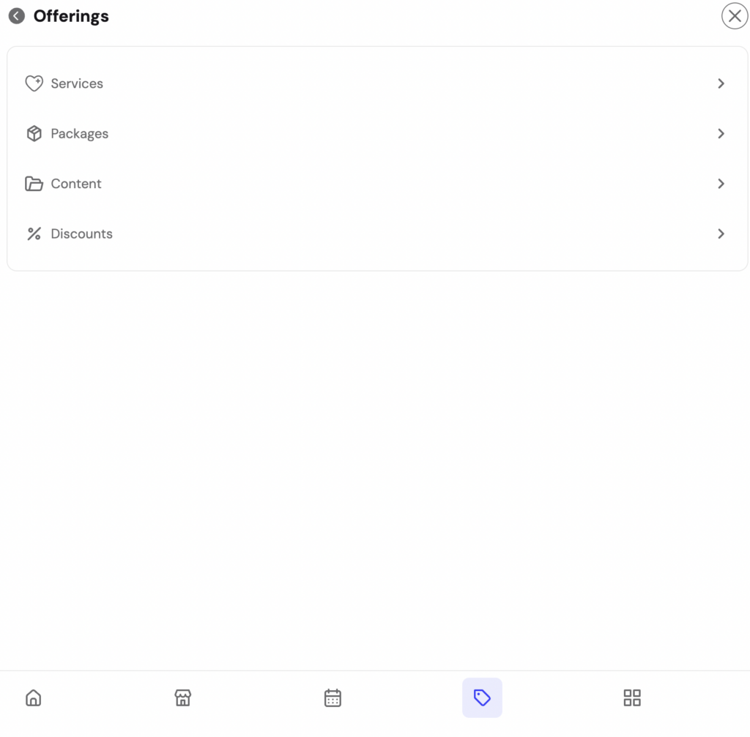750x737 pixels.
Task: Click the box icon next to Packages
Action: [x=34, y=133]
